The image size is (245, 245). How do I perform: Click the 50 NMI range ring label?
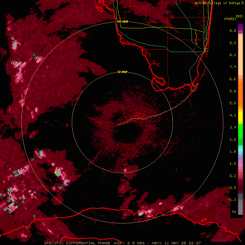[x=122, y=72]
